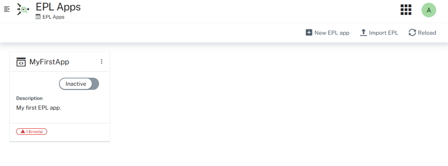Open the user account avatar menu

[x=429, y=10]
